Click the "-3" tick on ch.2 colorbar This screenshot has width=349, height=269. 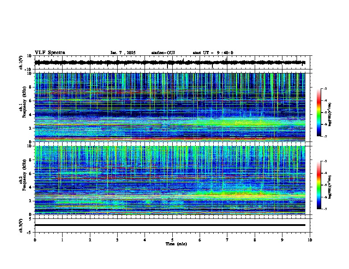[x=325, y=161]
